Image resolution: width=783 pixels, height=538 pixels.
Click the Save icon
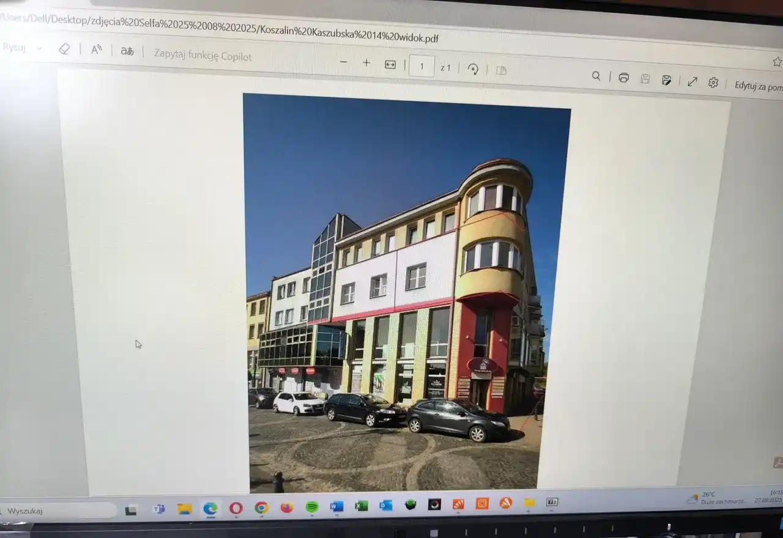[645, 79]
